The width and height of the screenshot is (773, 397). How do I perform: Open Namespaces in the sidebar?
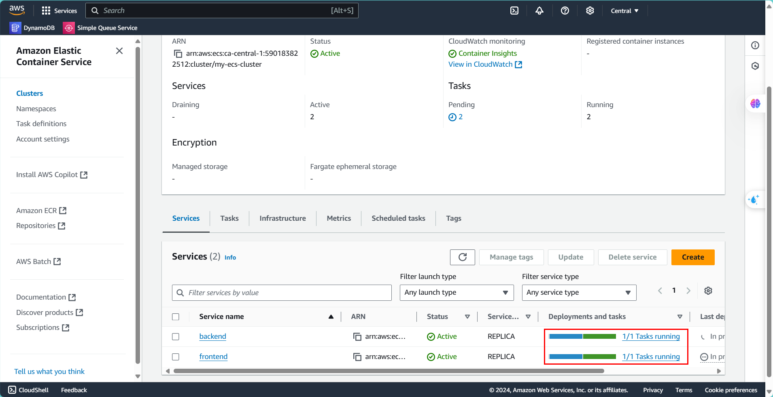[36, 109]
